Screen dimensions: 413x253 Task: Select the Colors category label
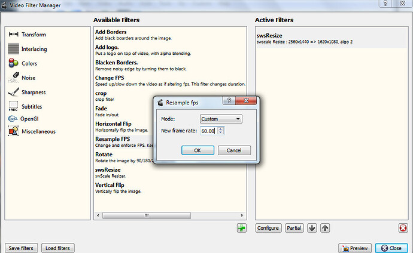(x=29, y=63)
